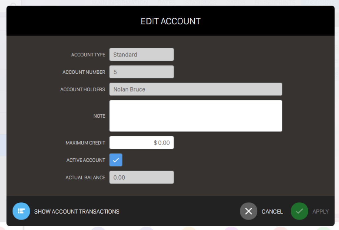Hit the green checkmark apply icon
339x230 pixels.
coord(299,211)
